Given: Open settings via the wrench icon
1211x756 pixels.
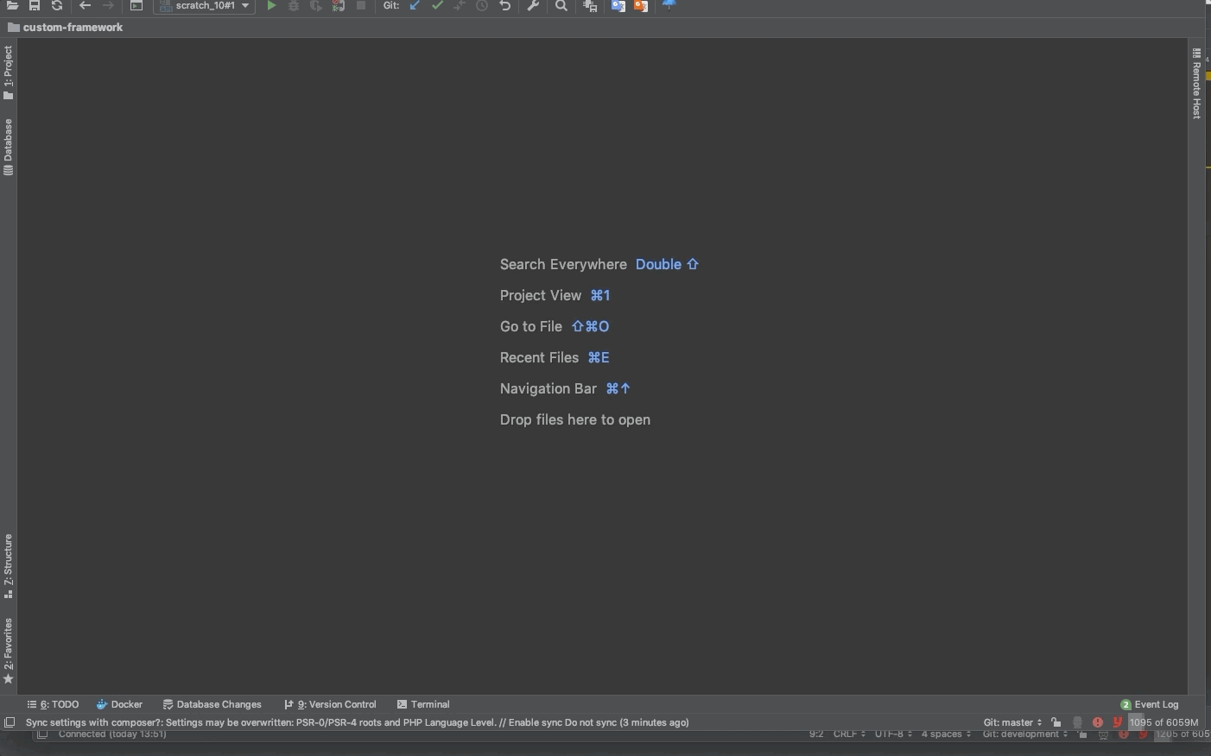Looking at the screenshot, I should (x=533, y=6).
